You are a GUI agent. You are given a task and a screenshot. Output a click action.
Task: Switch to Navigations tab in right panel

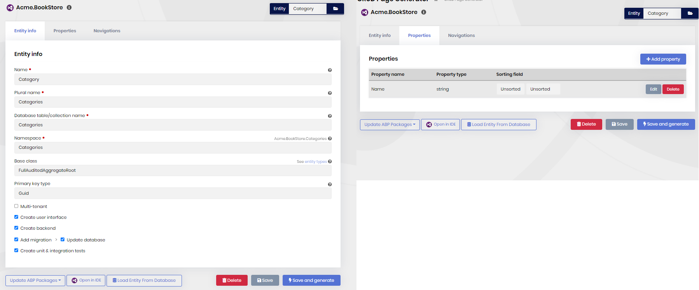coord(461,35)
